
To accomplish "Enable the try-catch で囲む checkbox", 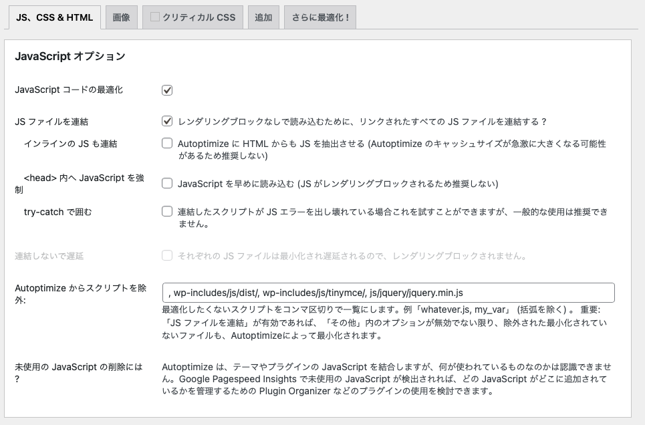I will pyautogui.click(x=167, y=212).
